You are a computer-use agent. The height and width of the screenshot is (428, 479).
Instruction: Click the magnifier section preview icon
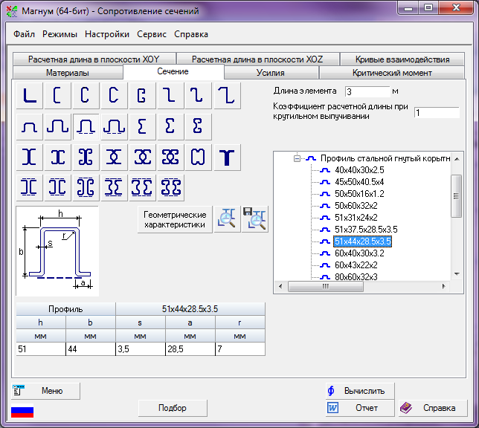tap(226, 218)
